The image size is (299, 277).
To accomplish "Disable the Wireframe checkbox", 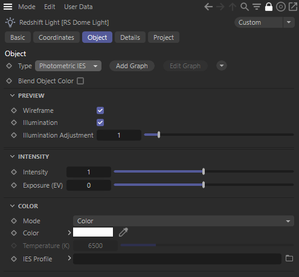I will click(100, 110).
